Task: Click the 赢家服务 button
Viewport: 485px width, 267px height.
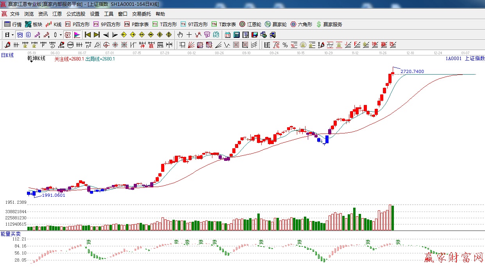Action: (x=329, y=24)
